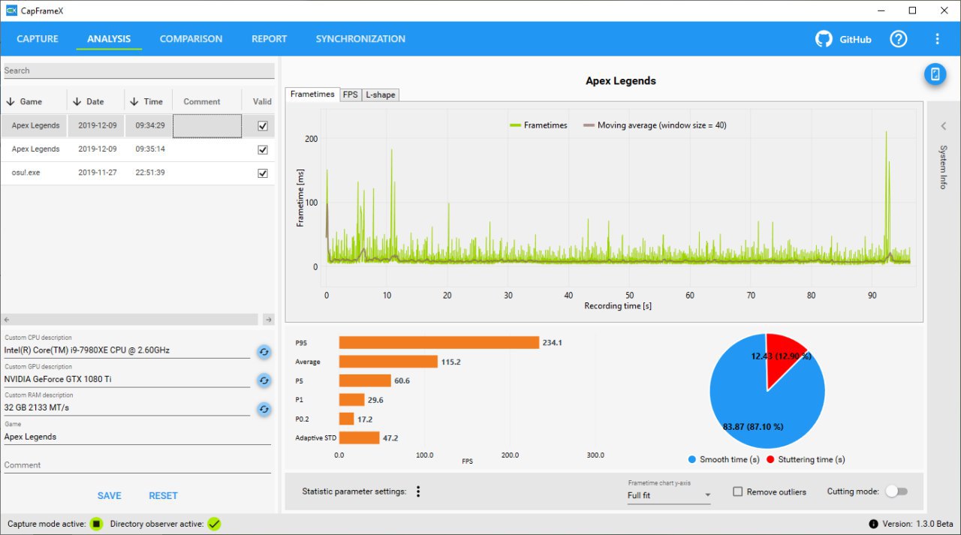Open the SYNCHRONIZATION tab
The height and width of the screenshot is (535, 961).
click(x=360, y=39)
